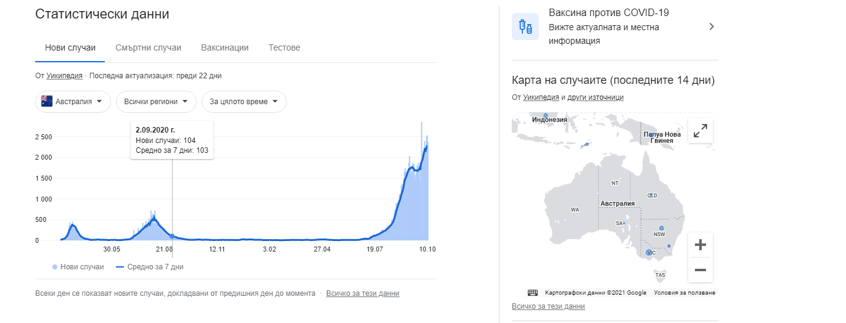Click the VIC case bubble on map
This screenshot has width=846, height=323.
tap(648, 253)
